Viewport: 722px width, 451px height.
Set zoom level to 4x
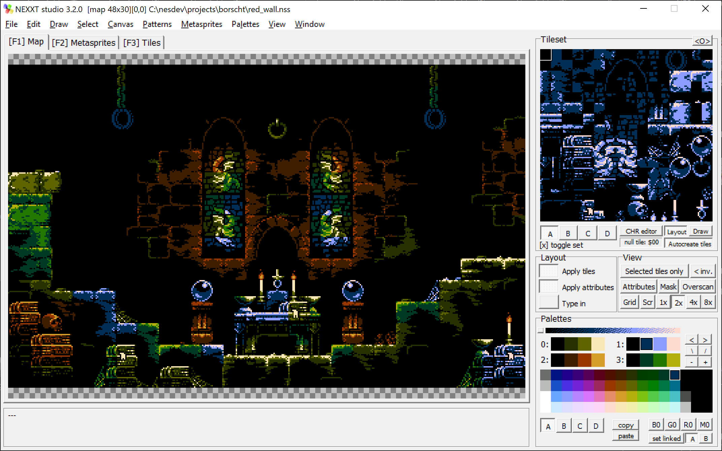(x=693, y=302)
